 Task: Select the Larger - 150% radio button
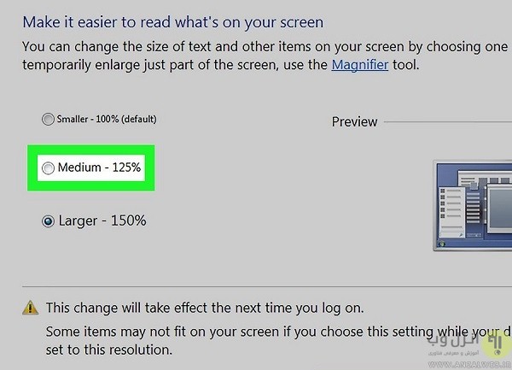(49, 221)
